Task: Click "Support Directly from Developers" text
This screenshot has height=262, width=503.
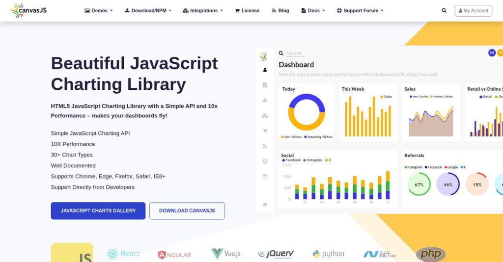Action: [93, 187]
